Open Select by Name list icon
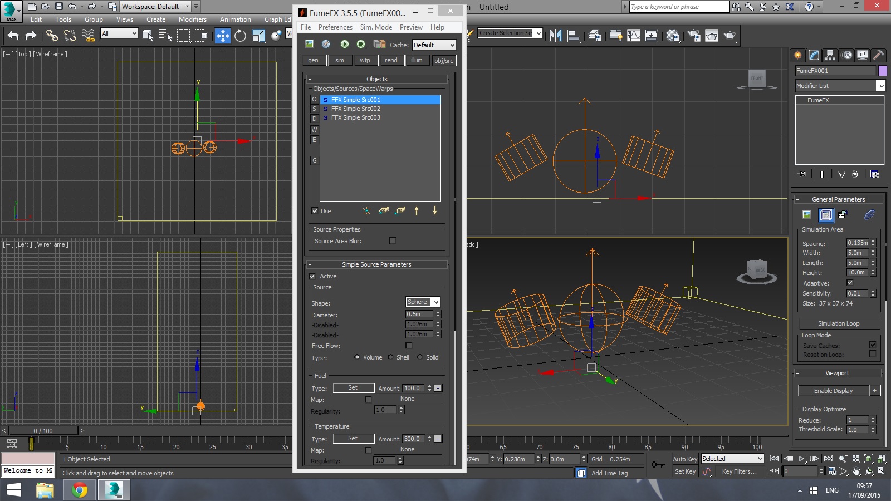This screenshot has height=501, width=891. [165, 36]
